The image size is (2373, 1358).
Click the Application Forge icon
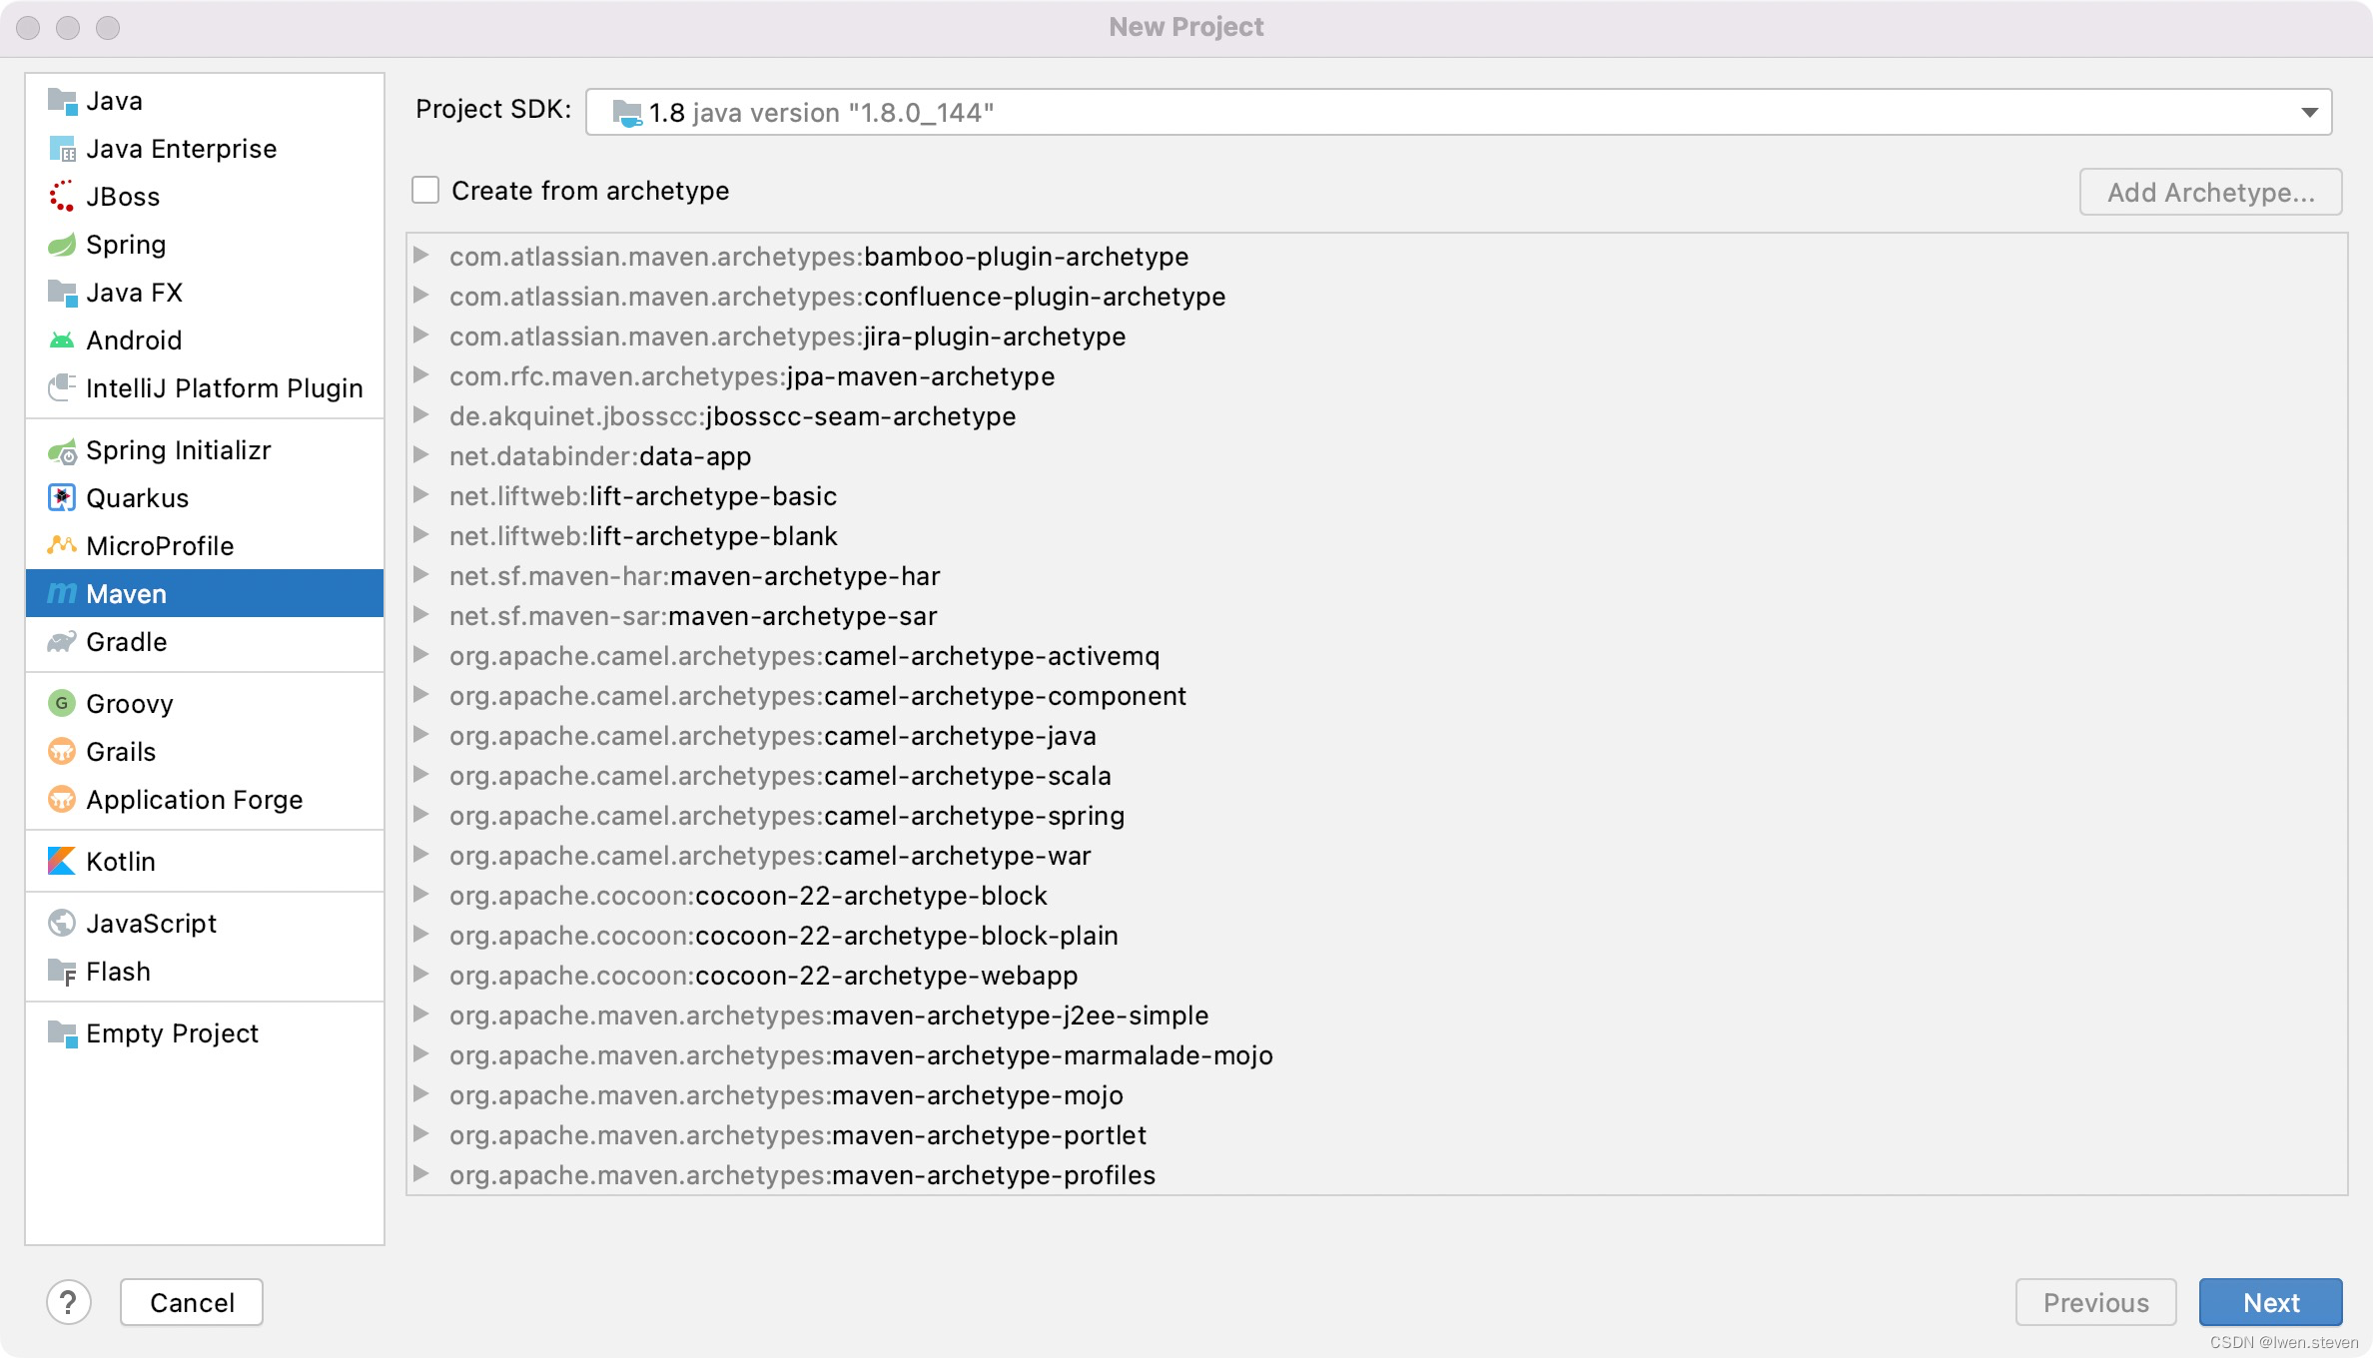click(x=62, y=800)
